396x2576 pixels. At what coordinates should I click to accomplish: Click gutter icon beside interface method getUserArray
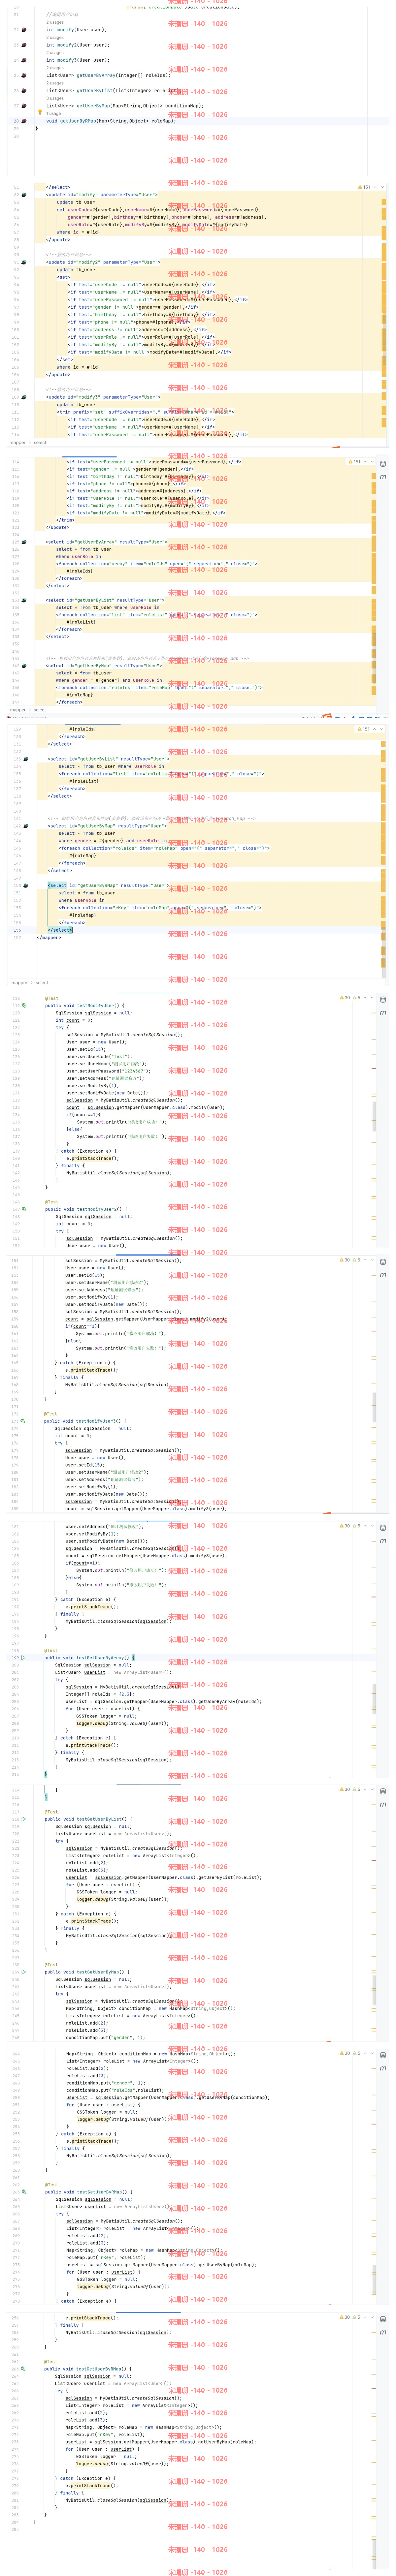(x=24, y=75)
